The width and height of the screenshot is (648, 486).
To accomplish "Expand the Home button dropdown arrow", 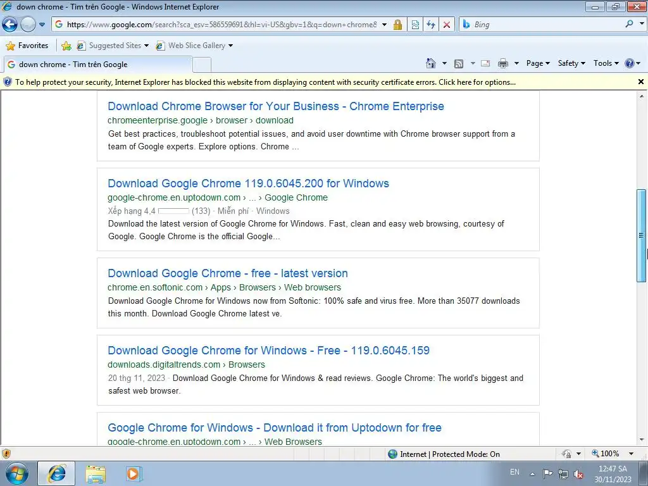I will 445,63.
